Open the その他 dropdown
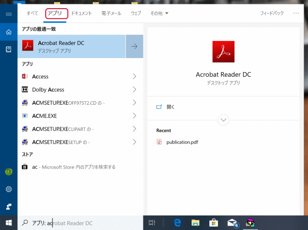The width and height of the screenshot is (308, 230). 159,13
